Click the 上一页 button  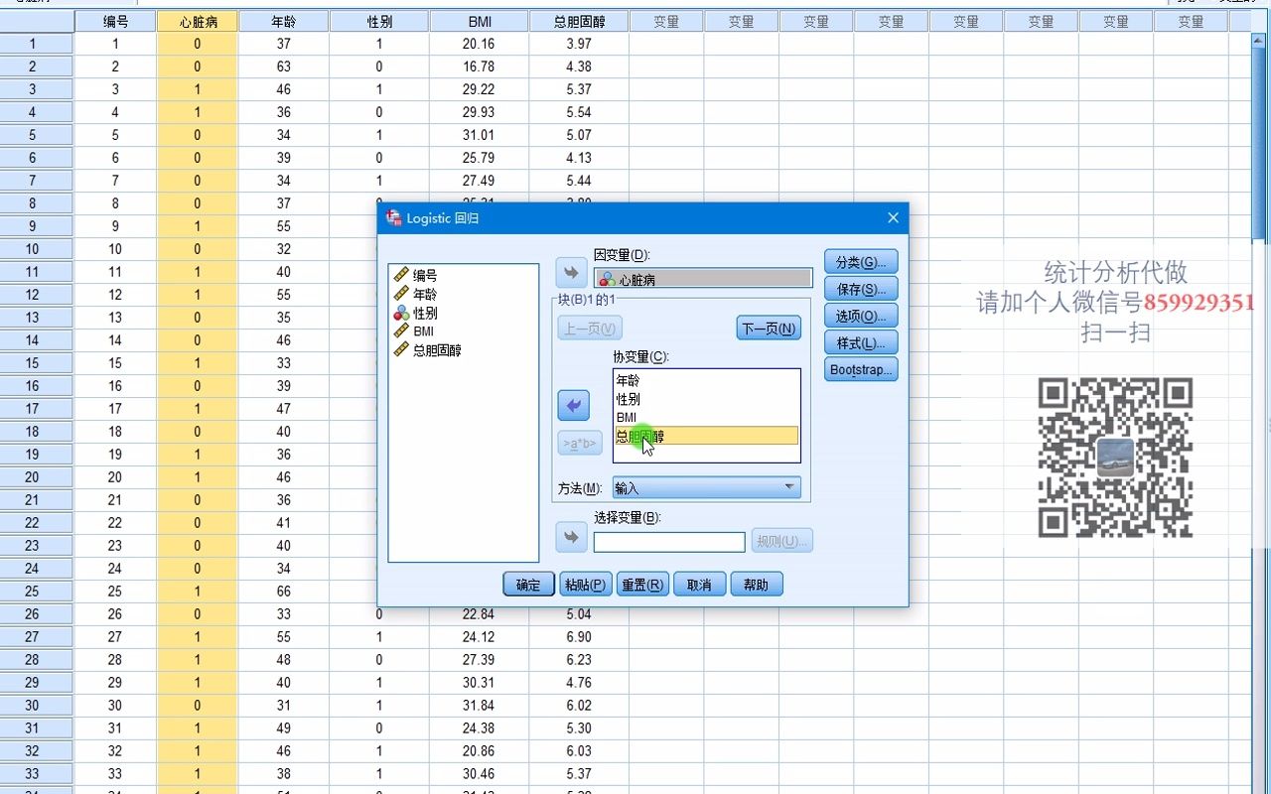[x=590, y=329]
